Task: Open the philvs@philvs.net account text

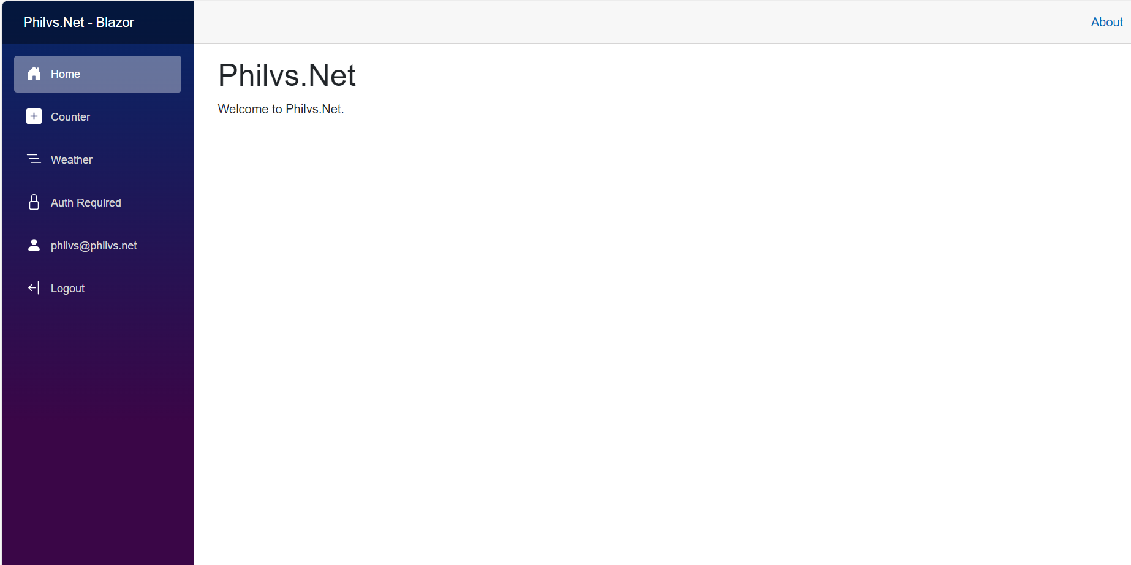Action: pos(94,246)
